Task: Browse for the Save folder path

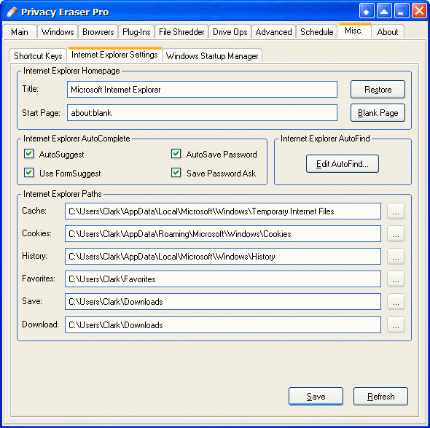Action: pos(396,302)
